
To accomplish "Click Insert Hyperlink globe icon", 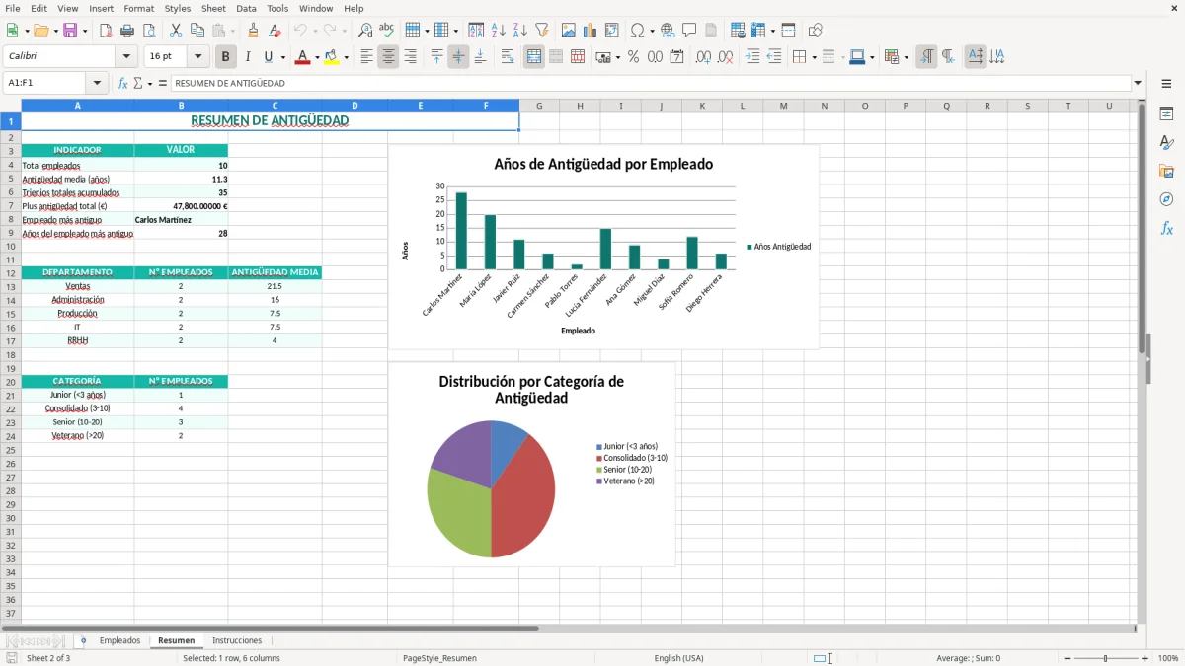I will coord(668,31).
